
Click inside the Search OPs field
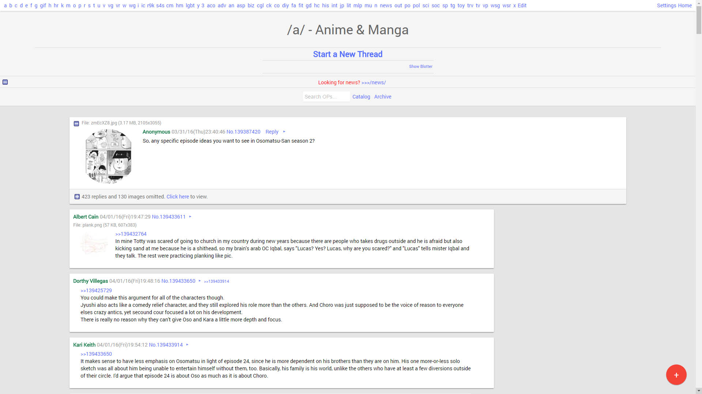(325, 96)
